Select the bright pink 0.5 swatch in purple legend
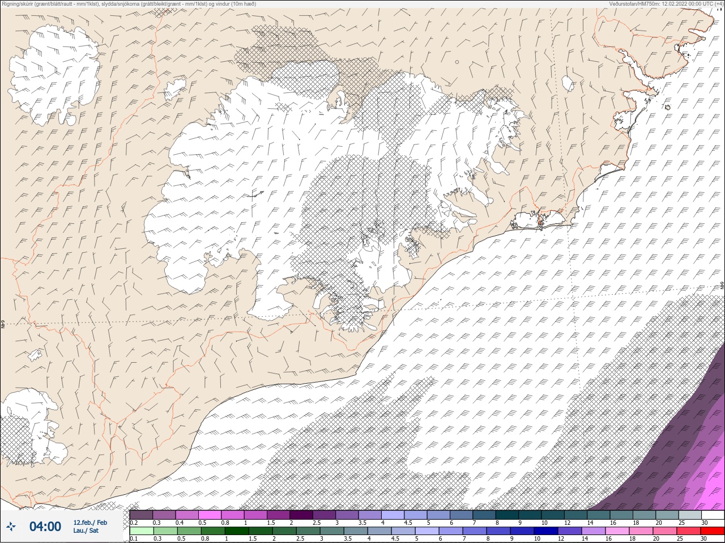The width and height of the screenshot is (725, 543). pos(210,515)
